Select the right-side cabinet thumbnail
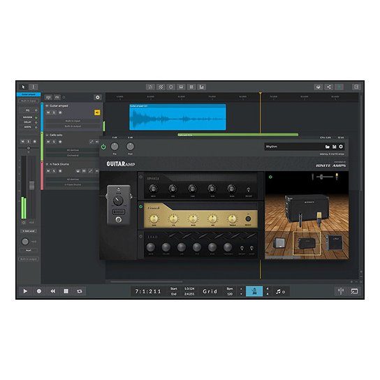This screenshot has width=380, height=380. 335,242
